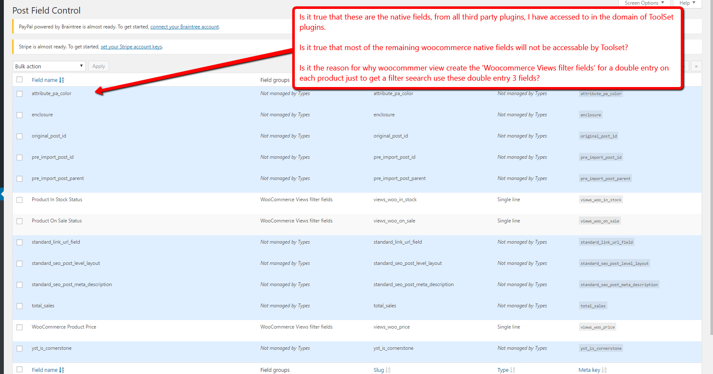Open connect your Braintree account link

[185, 27]
